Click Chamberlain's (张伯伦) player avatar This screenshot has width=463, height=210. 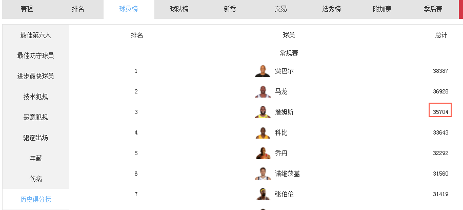[263, 194]
